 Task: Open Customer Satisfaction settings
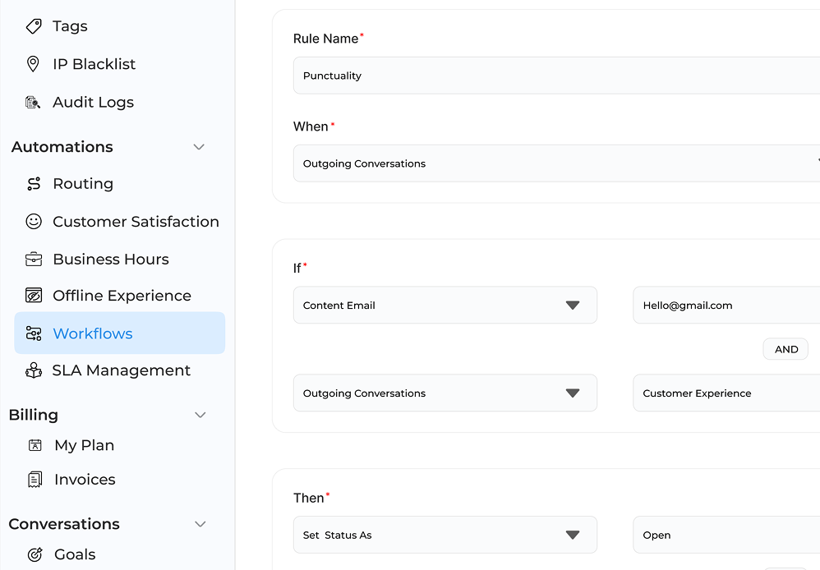click(136, 222)
